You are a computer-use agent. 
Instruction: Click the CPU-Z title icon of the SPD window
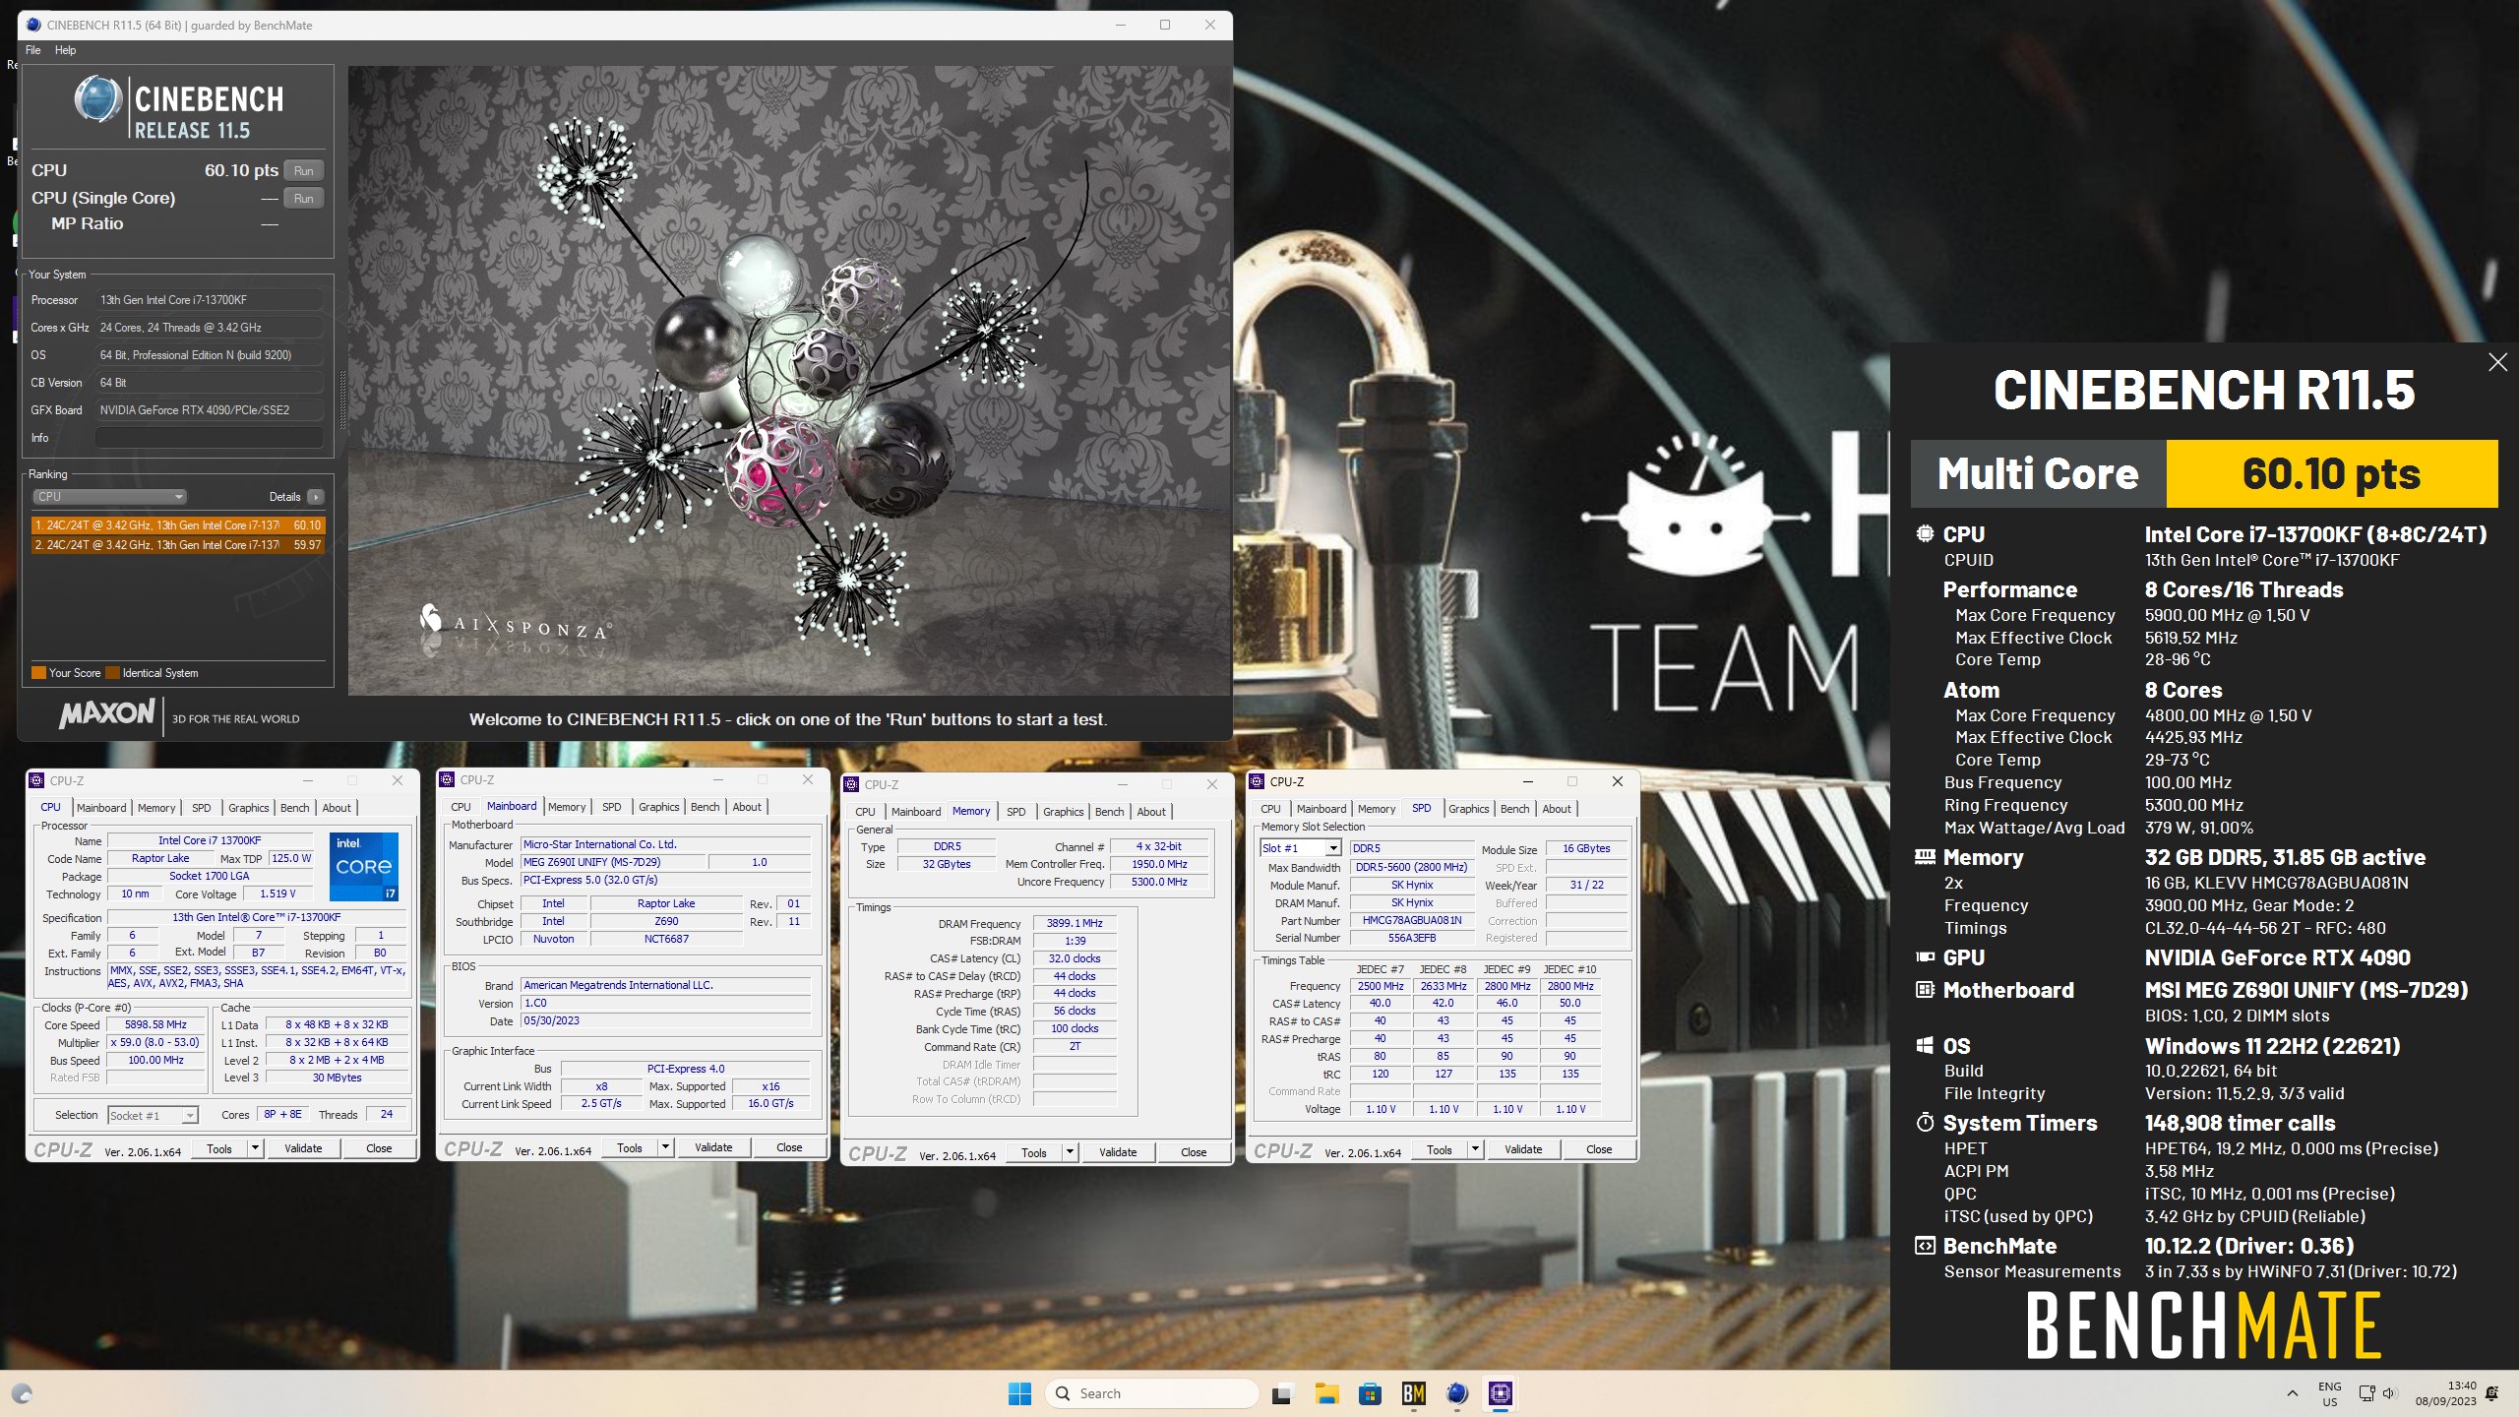[1257, 781]
